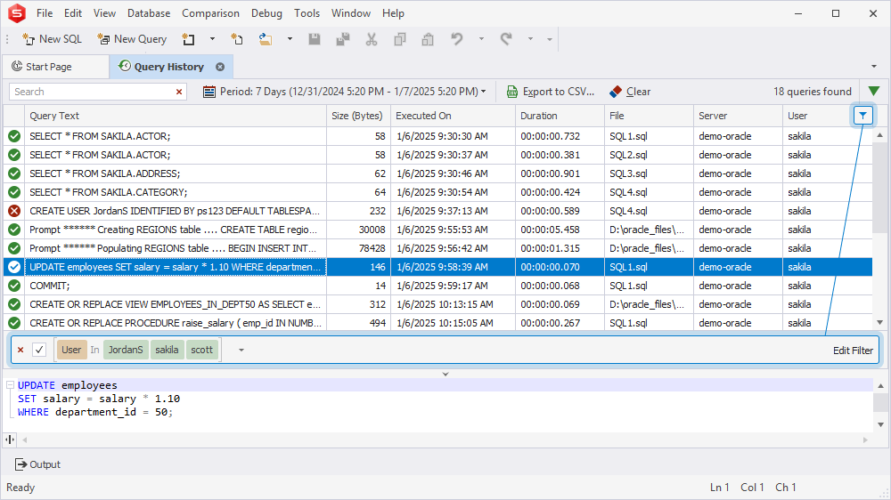This screenshot has width=891, height=500.
Task: Toggle the filter enabled checkbox
Action: point(39,351)
